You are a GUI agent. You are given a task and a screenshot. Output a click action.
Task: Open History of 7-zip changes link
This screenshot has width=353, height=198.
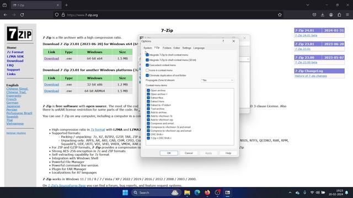point(311,76)
